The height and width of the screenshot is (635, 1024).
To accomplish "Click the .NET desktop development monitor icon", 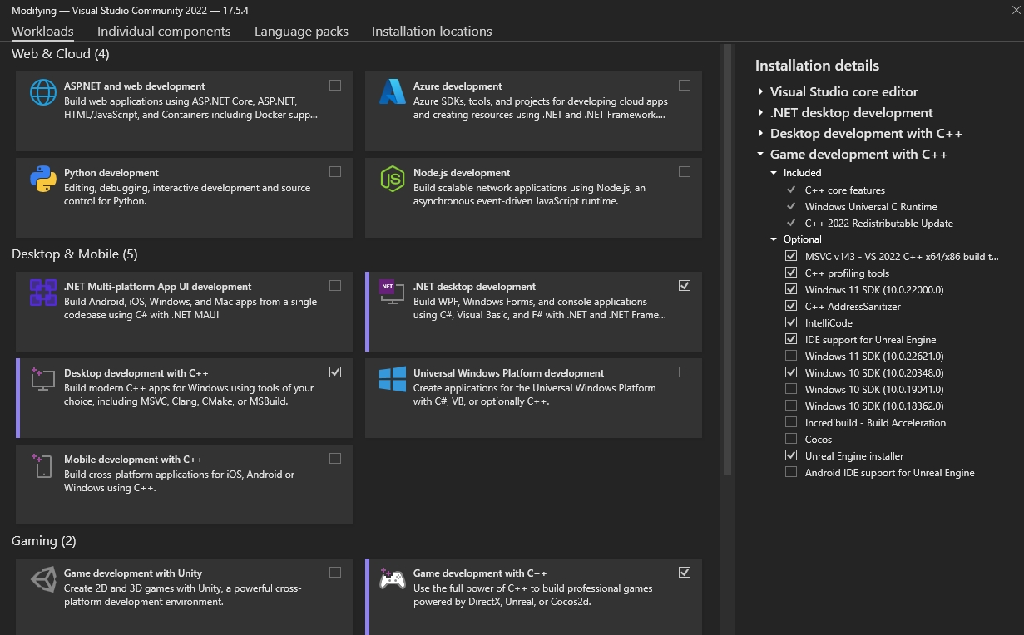I will (393, 293).
